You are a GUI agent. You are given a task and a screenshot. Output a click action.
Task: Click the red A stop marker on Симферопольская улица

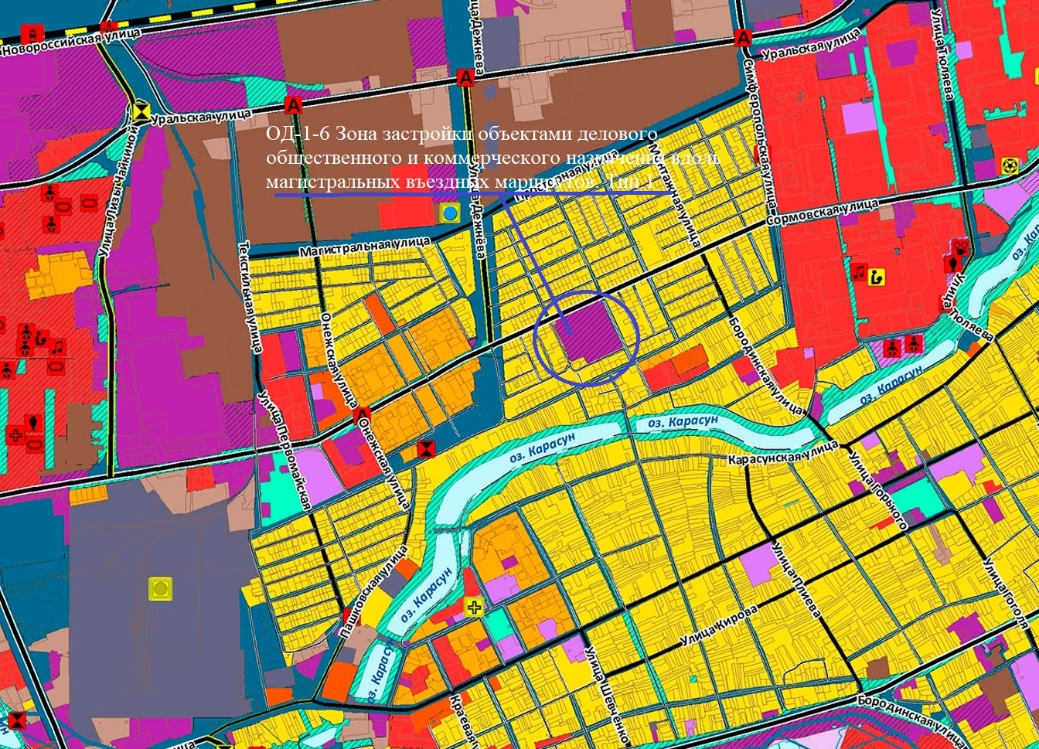pyautogui.click(x=744, y=37)
